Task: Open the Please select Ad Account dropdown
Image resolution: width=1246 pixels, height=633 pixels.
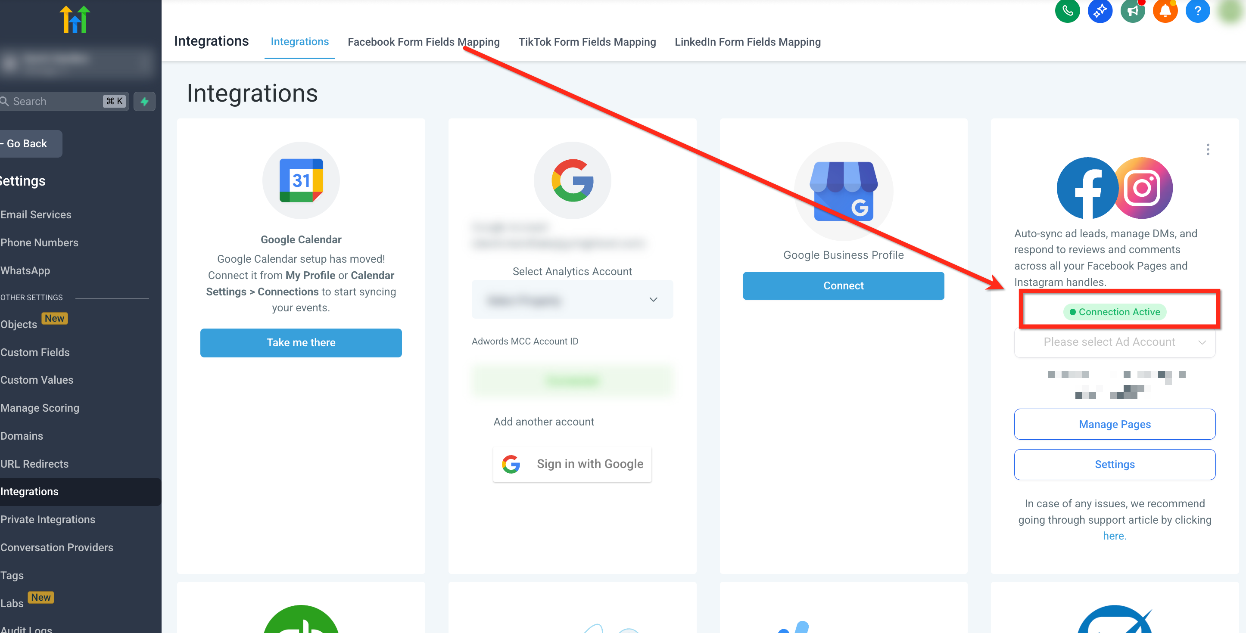Action: 1114,342
